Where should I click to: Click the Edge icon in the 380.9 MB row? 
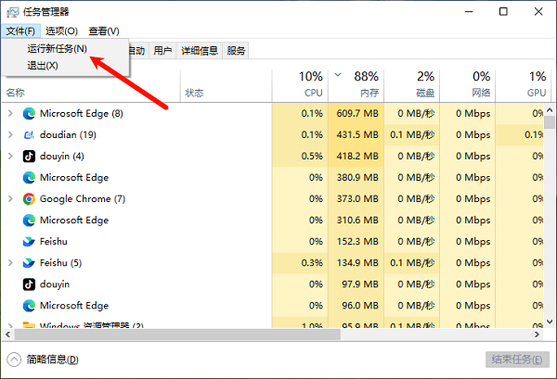pos(30,177)
